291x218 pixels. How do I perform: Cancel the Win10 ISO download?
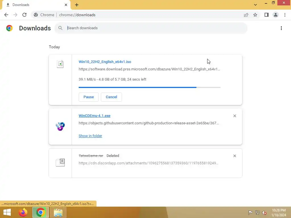click(111, 97)
